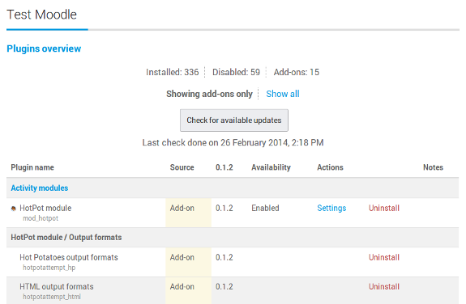The image size is (466, 304).
Task: Uninstall the HotPot module
Action: coord(384,209)
